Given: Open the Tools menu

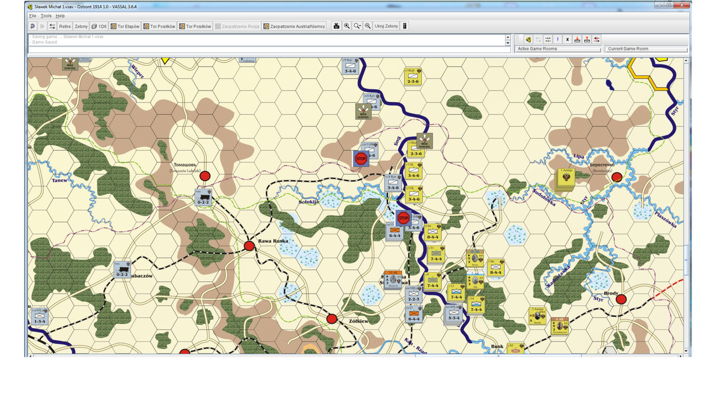Looking at the screenshot, I should coord(46,16).
